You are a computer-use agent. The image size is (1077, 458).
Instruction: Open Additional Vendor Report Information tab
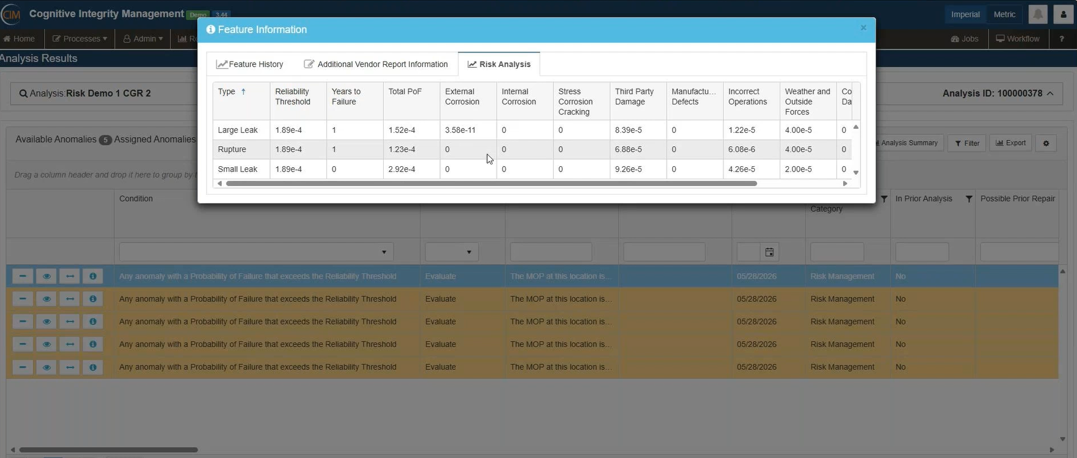point(376,64)
